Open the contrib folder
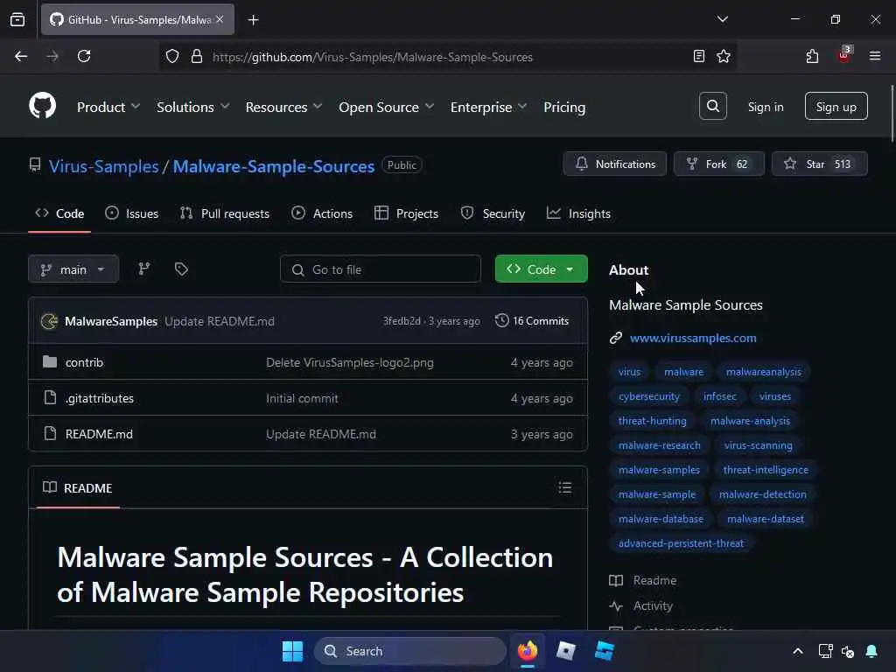896x672 pixels. coord(84,362)
